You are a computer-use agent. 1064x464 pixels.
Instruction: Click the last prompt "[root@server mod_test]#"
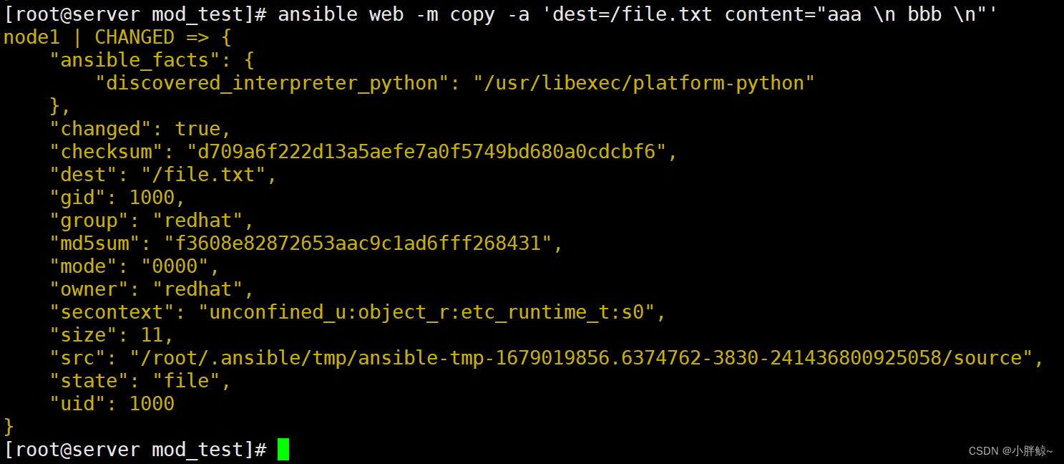[135, 450]
